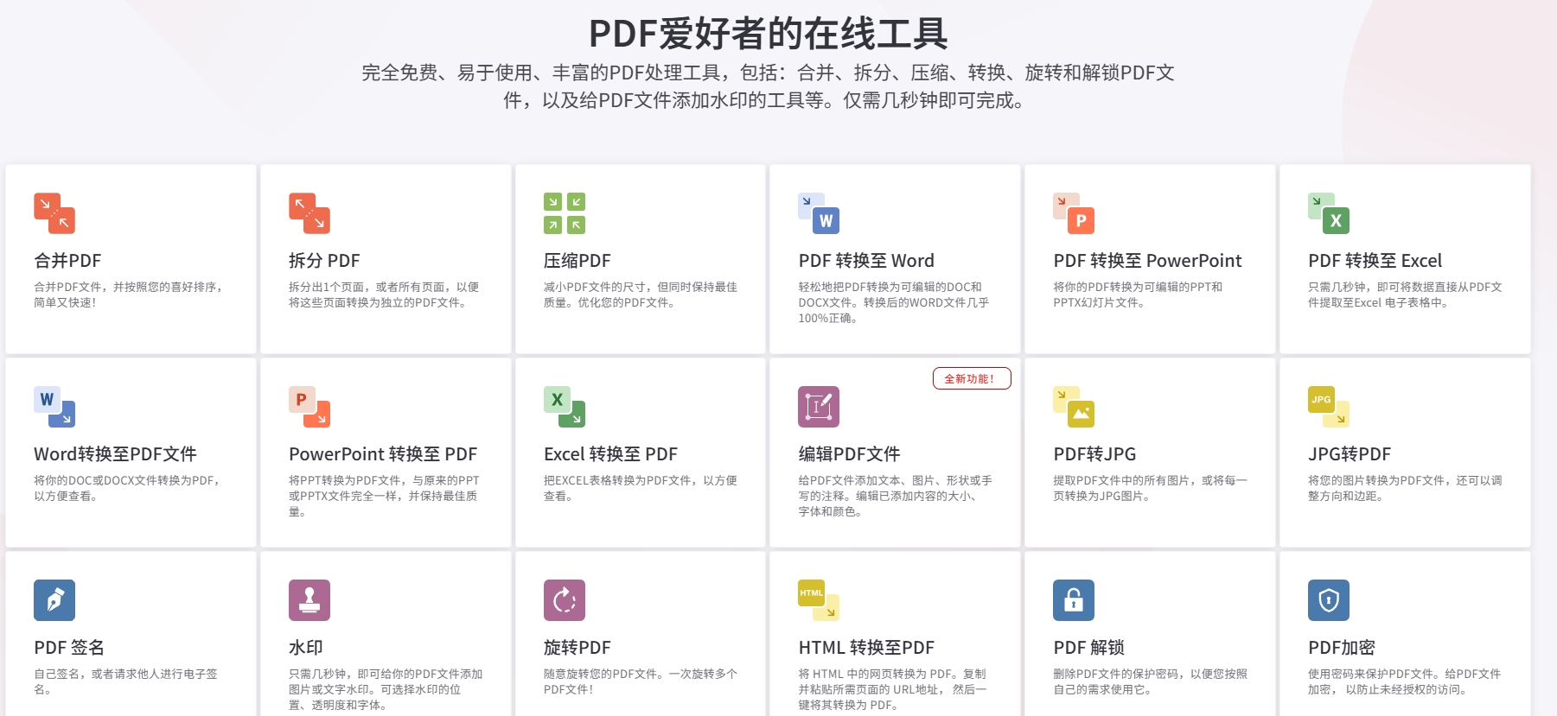Click the PDF 转换至 PowerPoint icon
The width and height of the screenshot is (1557, 716).
[x=1074, y=213]
